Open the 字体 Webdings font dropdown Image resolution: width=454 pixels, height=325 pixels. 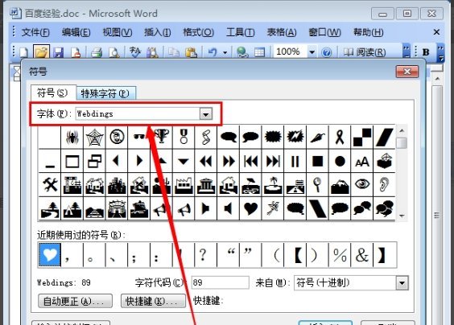(x=206, y=114)
